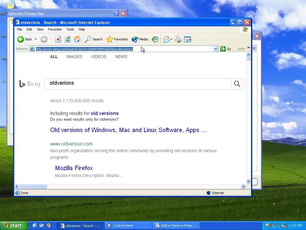Open the File menu
This screenshot has width=306, height=230.
(x=19, y=29)
